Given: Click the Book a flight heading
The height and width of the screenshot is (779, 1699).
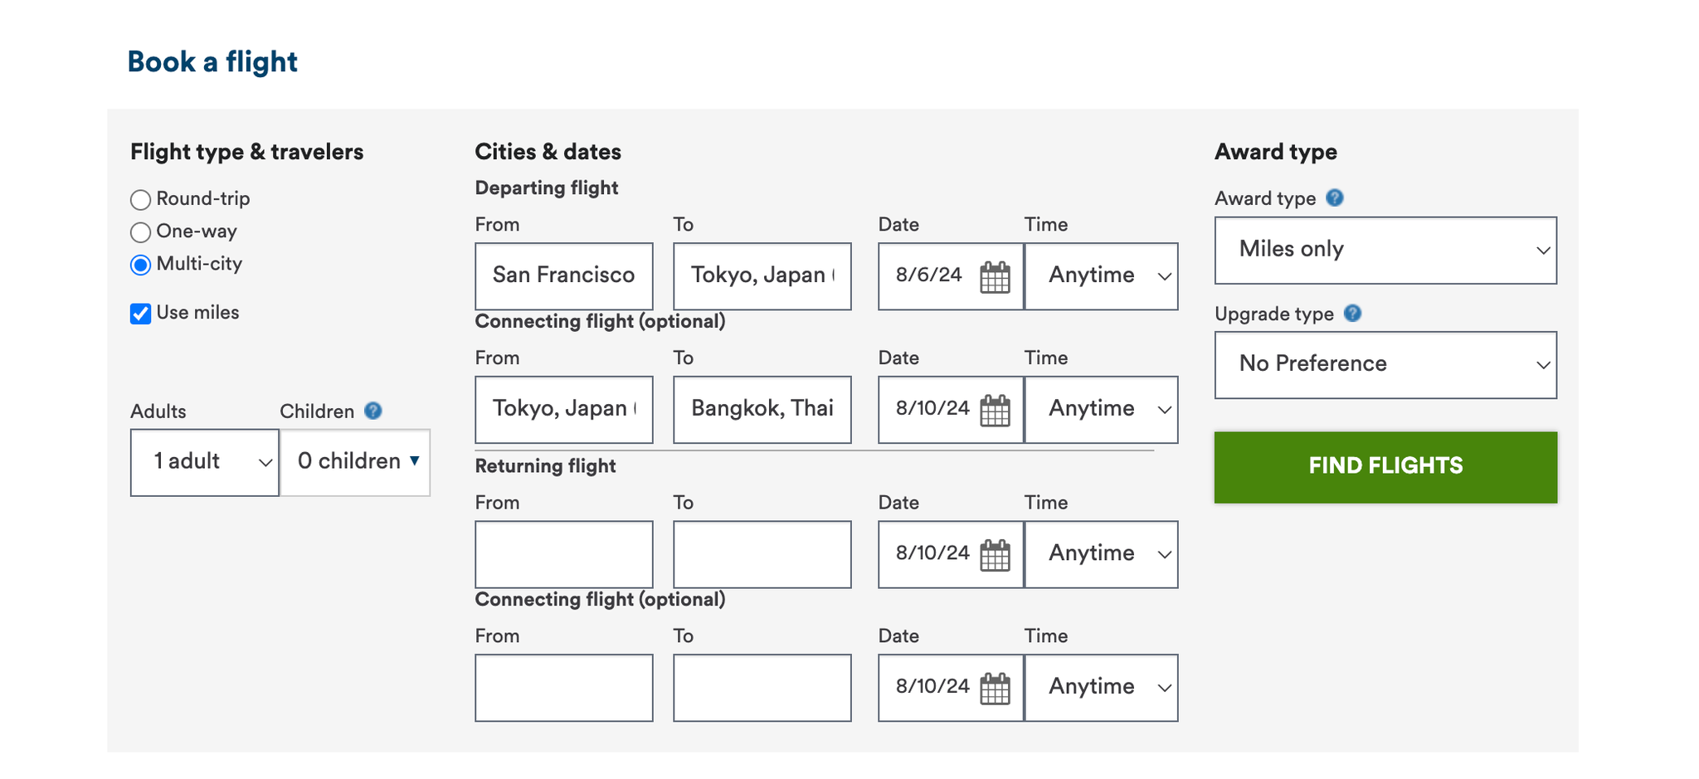Looking at the screenshot, I should click(212, 61).
